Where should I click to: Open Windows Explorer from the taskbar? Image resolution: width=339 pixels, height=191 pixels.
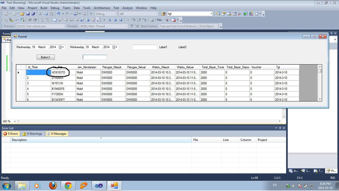[x=22, y=185]
